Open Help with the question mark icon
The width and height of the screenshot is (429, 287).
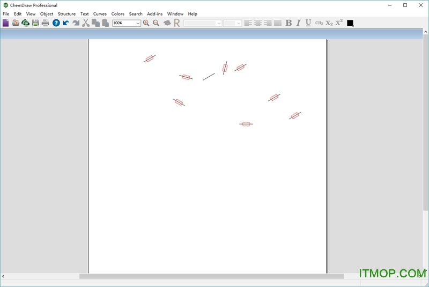[56, 23]
